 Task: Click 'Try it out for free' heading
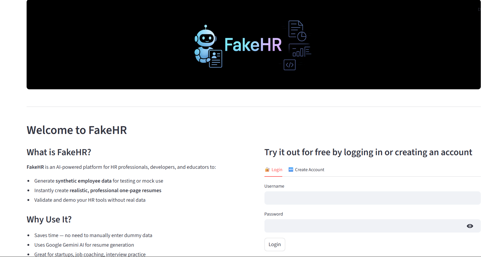[x=368, y=152]
